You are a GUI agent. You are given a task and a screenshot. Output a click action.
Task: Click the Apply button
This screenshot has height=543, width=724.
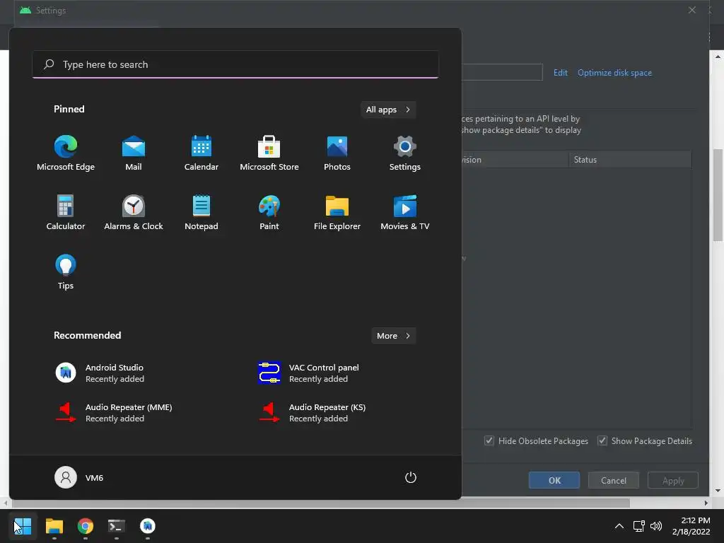(x=673, y=480)
